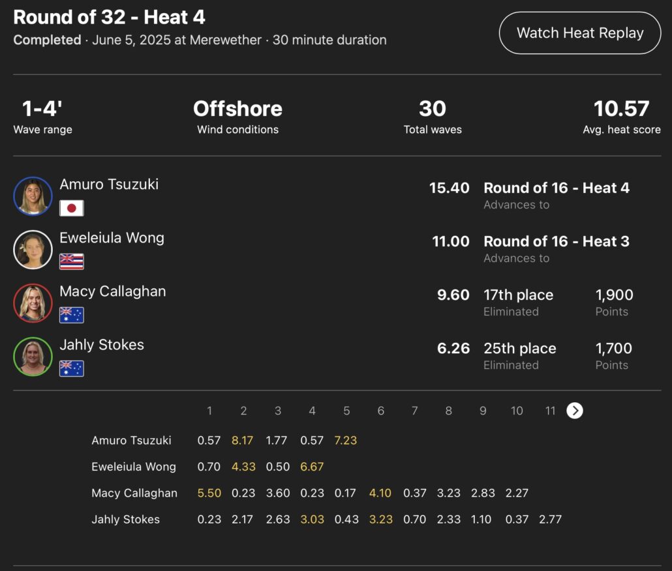Select Amuro Tsuzuki's name in the results list
This screenshot has height=571, width=672.
click(109, 184)
